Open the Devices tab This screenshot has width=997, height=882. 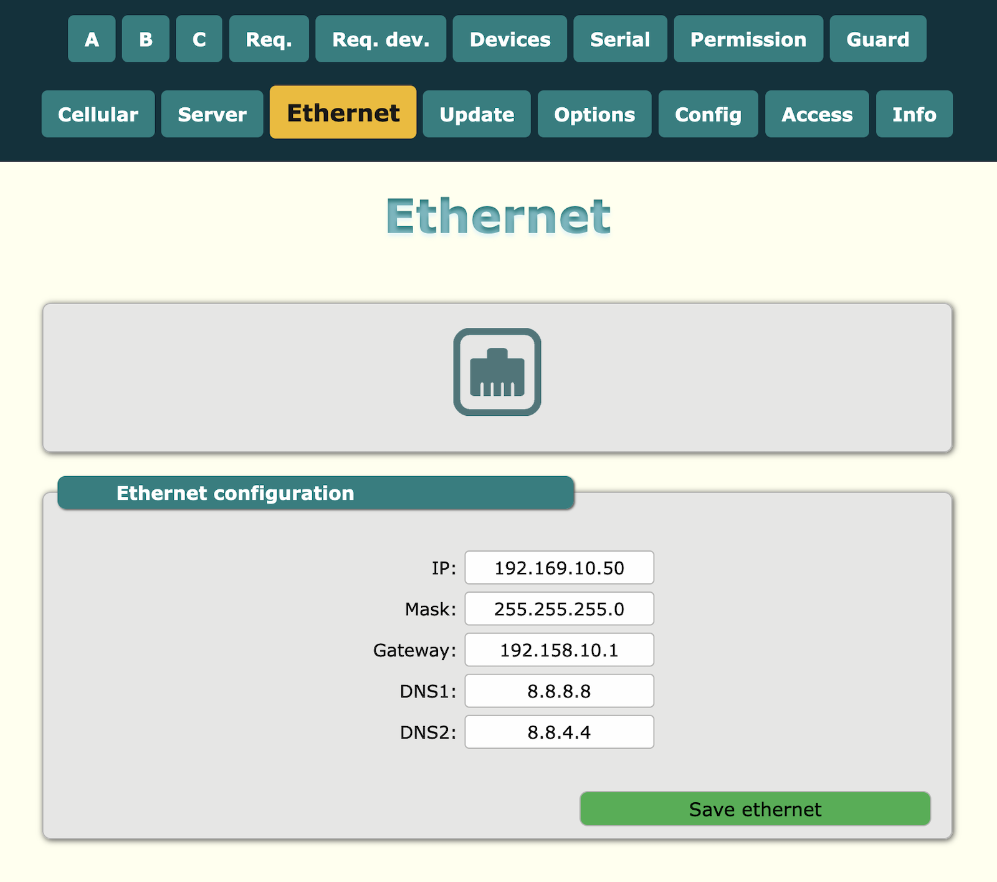[510, 39]
